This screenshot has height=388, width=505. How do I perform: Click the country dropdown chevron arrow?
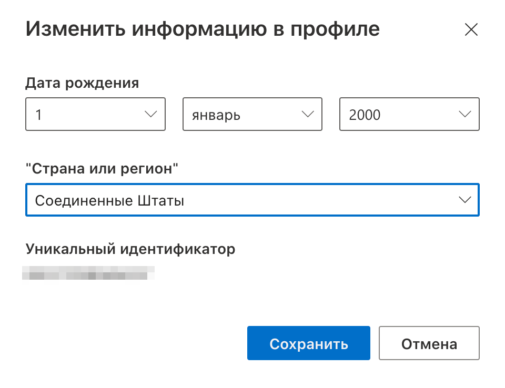pos(464,200)
